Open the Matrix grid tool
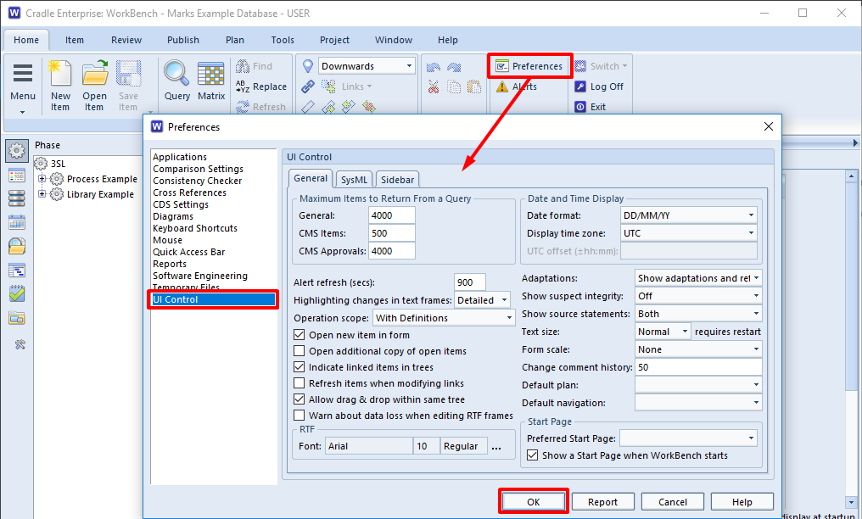Viewport: 862px width, 519px height. 211,74
